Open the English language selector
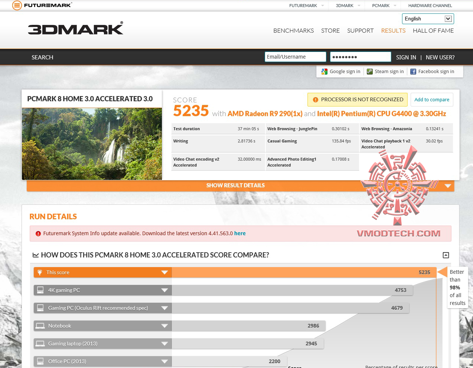The image size is (473, 368). (428, 19)
